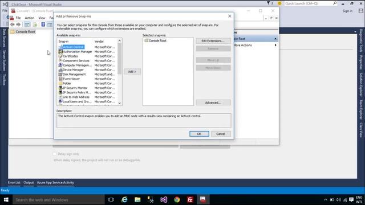365x205 pixels.
Task: Open Visual Studio File menu
Action: (x=5, y=10)
